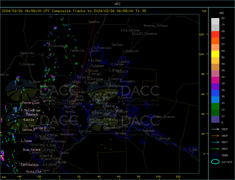Click the cyan 'current' ellipse legend icon
The width and height of the screenshot is (235, 180).
(x=215, y=162)
